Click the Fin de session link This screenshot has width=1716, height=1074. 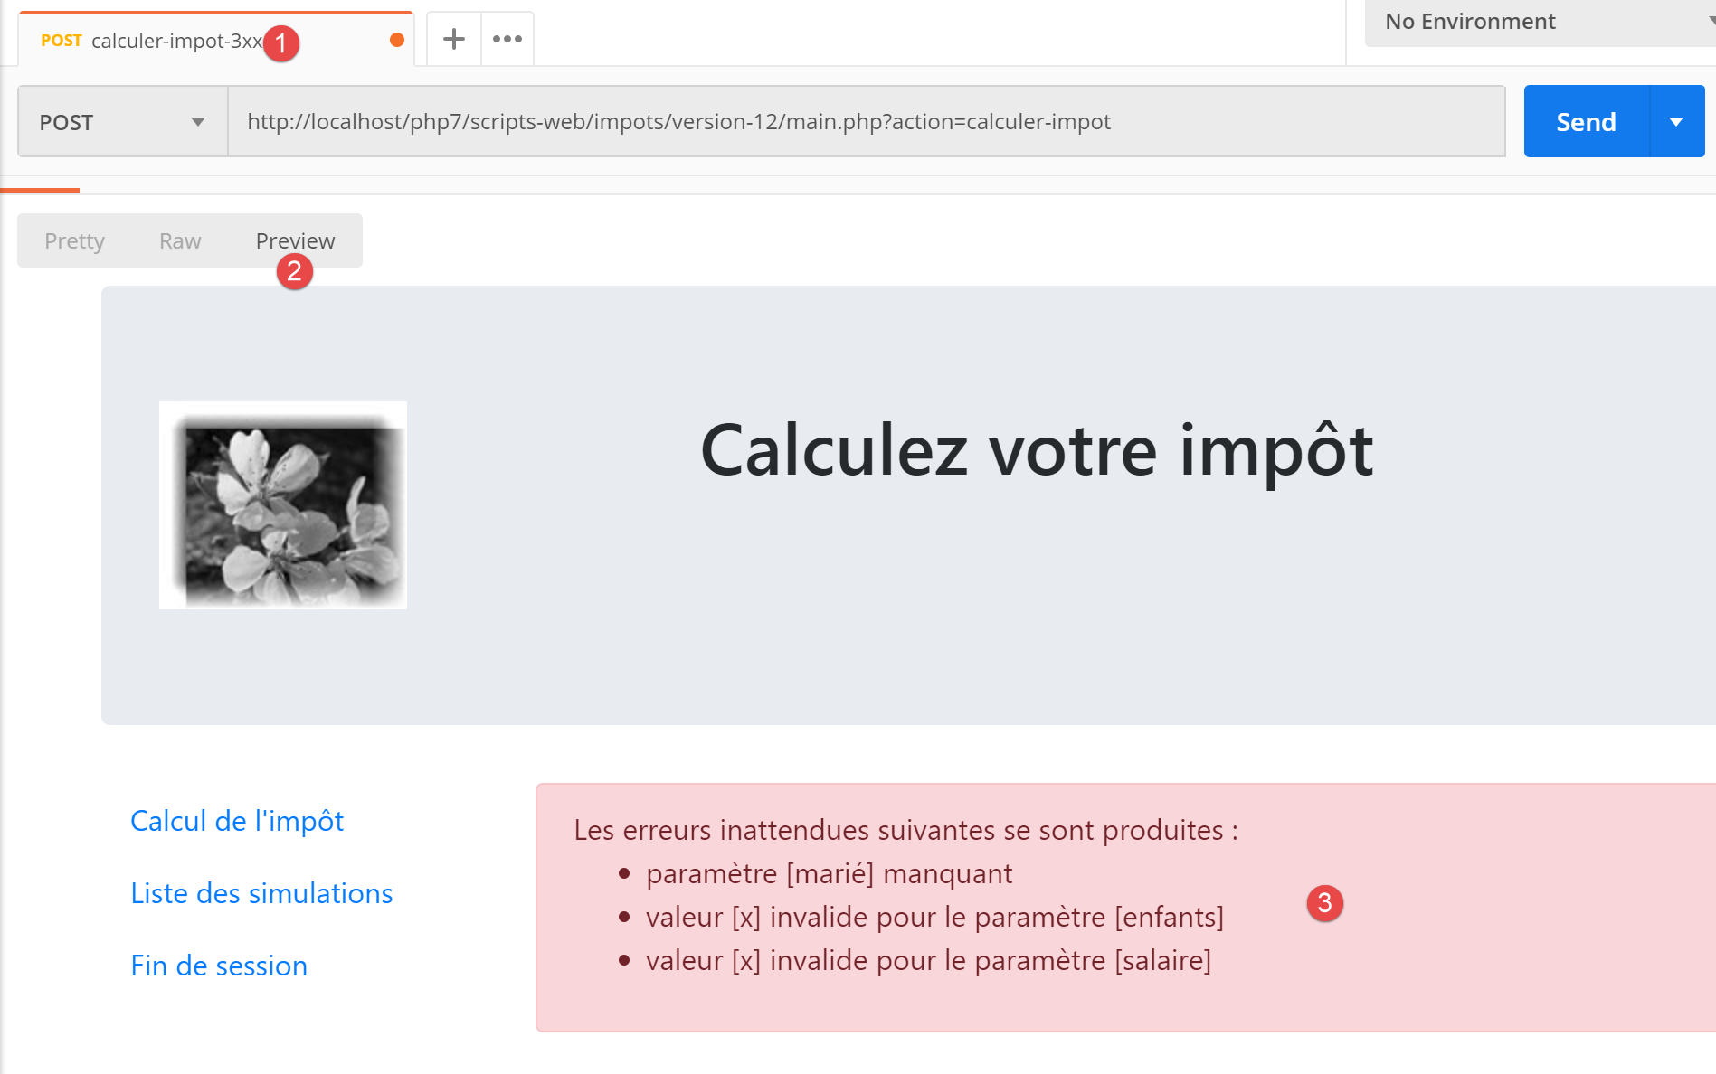tap(219, 966)
